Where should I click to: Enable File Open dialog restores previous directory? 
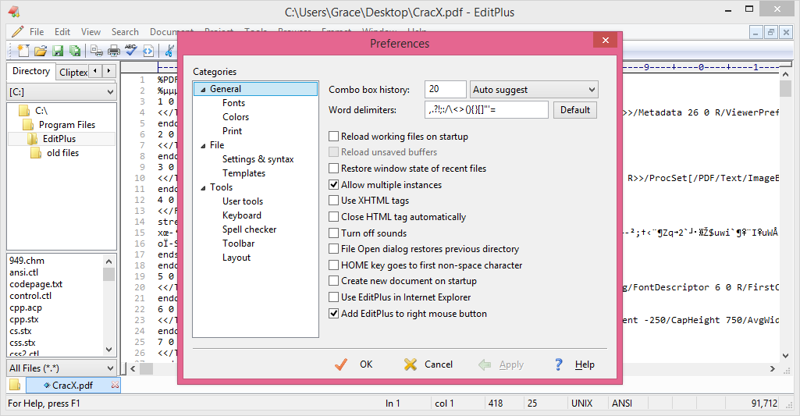coord(334,249)
